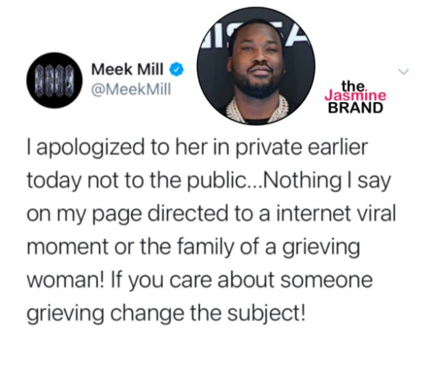Select the pink word Jasmine in logo
The image size is (431, 371).
[x=356, y=96]
